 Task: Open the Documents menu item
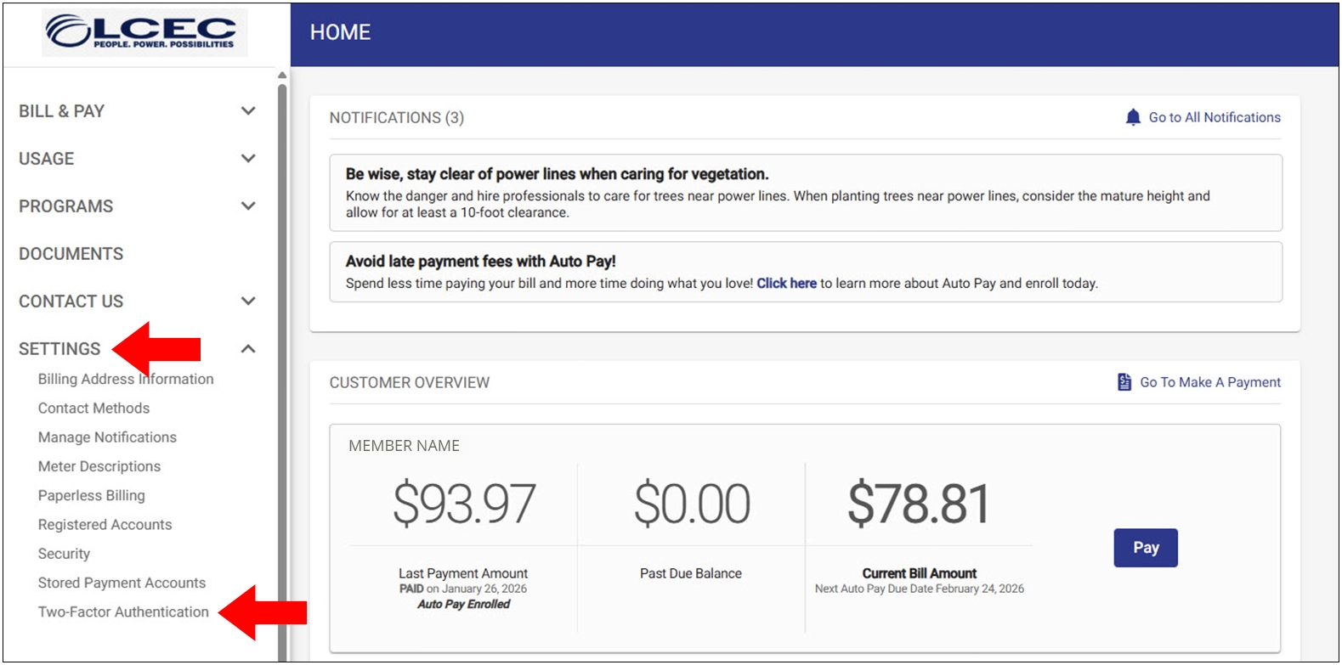coord(71,254)
